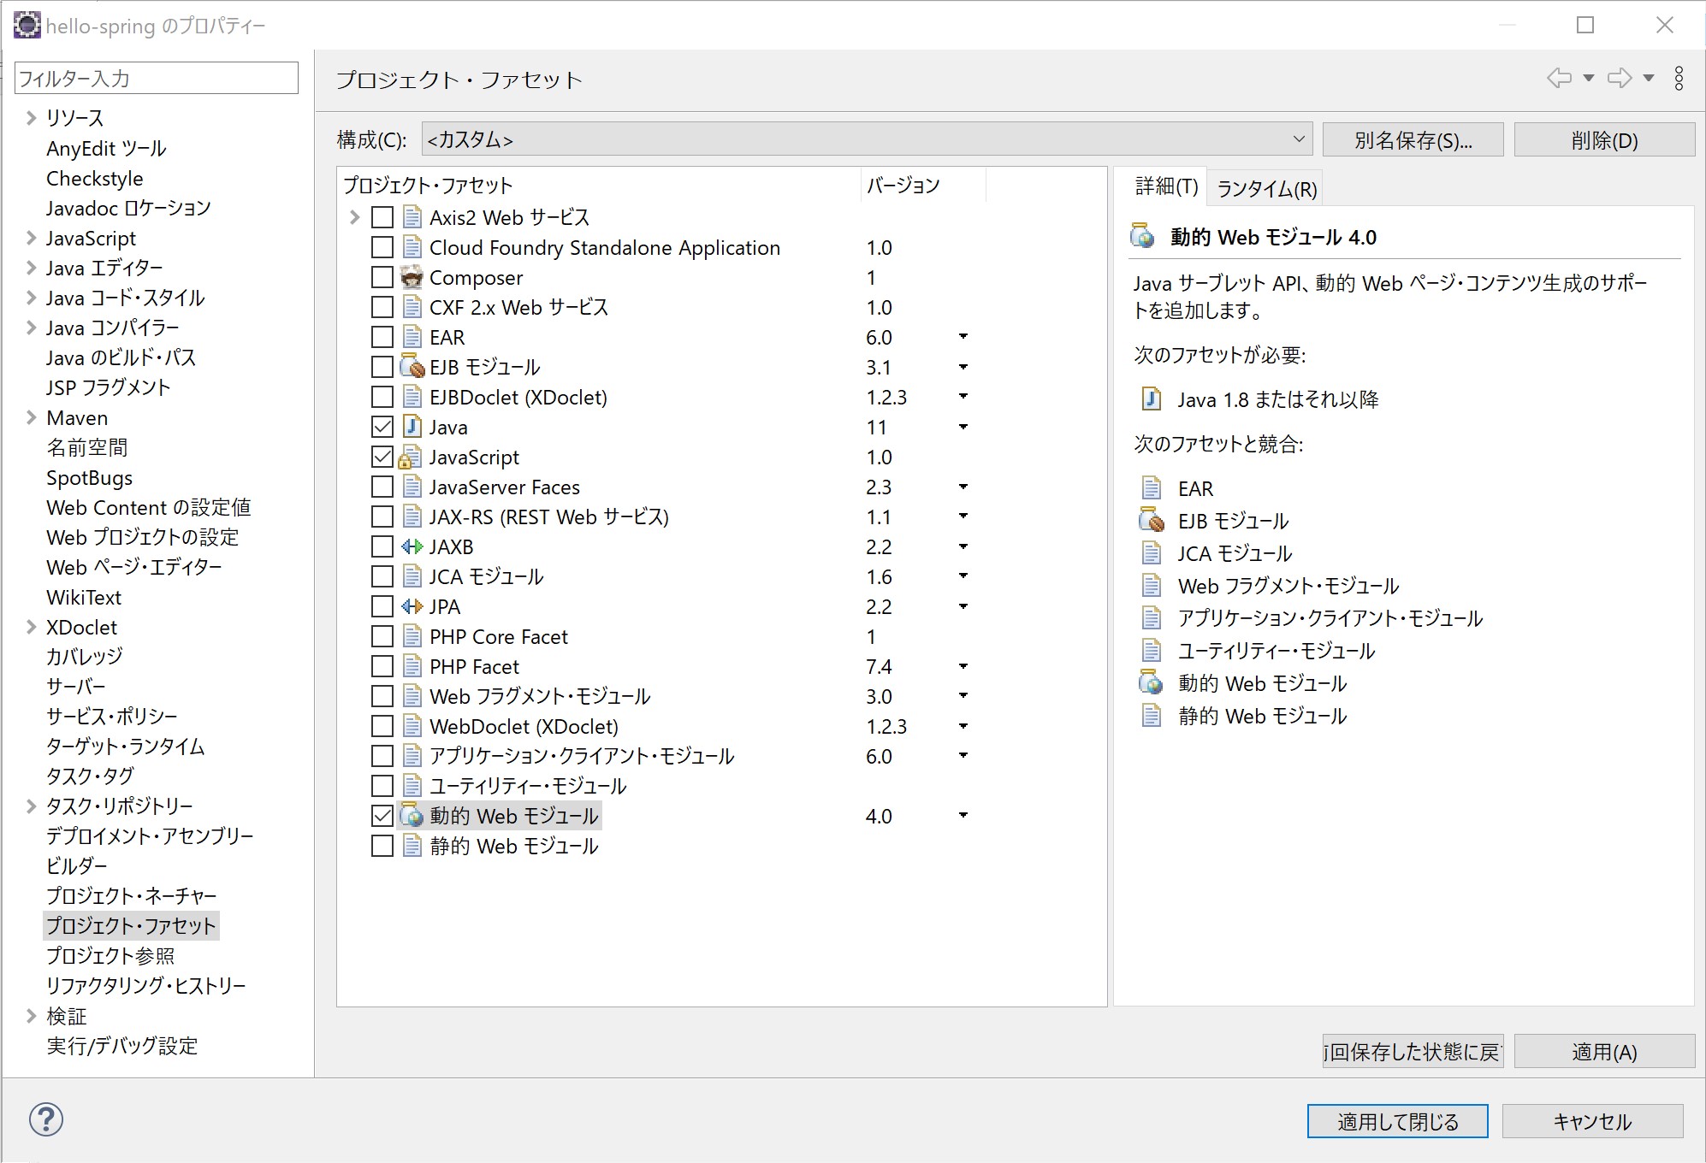Viewport: 1706px width, 1163px height.
Task: Select Java のビルド・パス in the sidebar
Action: [x=121, y=358]
